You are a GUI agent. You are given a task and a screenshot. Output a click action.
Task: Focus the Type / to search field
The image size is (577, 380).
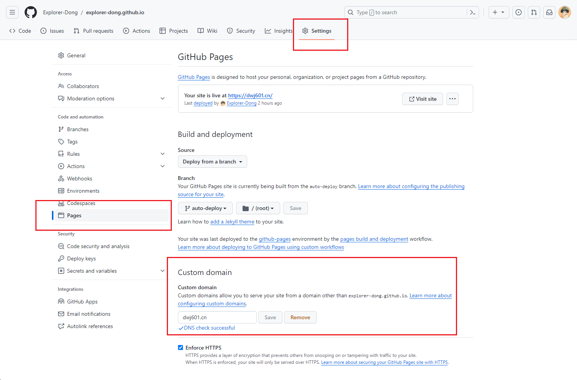pos(406,12)
